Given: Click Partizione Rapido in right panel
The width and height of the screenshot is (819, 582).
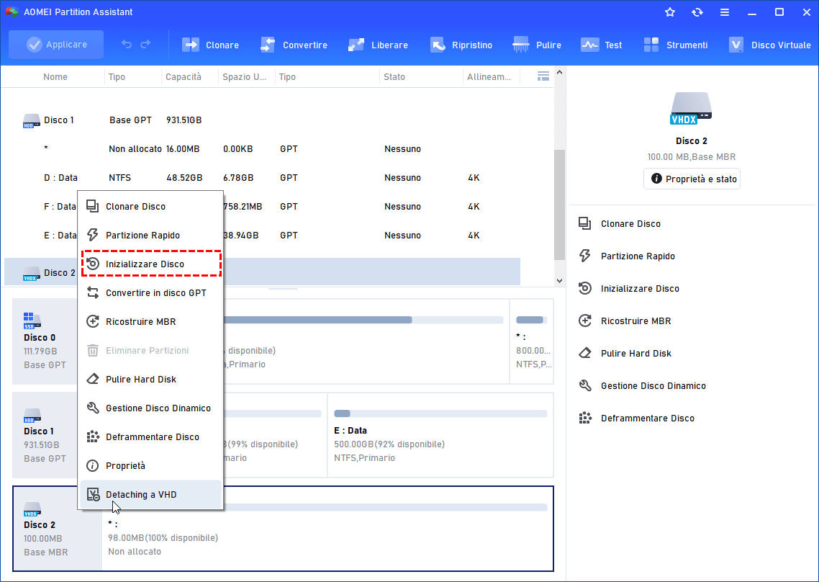Looking at the screenshot, I should point(627,256).
